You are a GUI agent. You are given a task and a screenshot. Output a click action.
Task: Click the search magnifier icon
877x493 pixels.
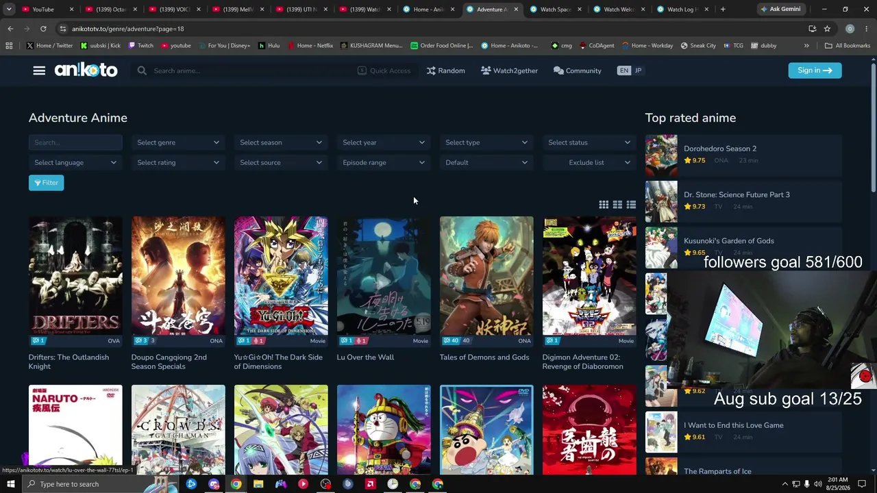(x=142, y=71)
